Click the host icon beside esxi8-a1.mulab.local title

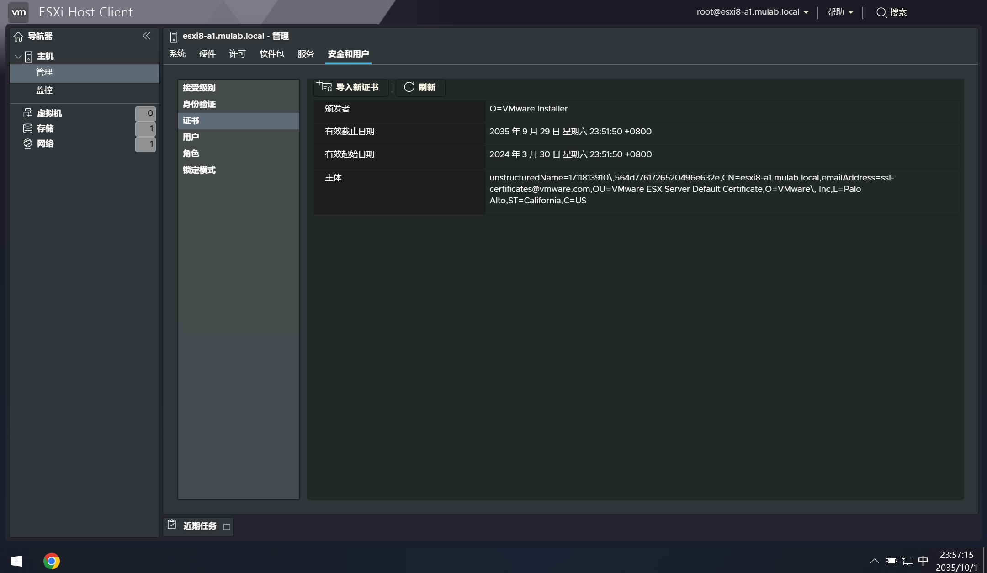click(174, 37)
